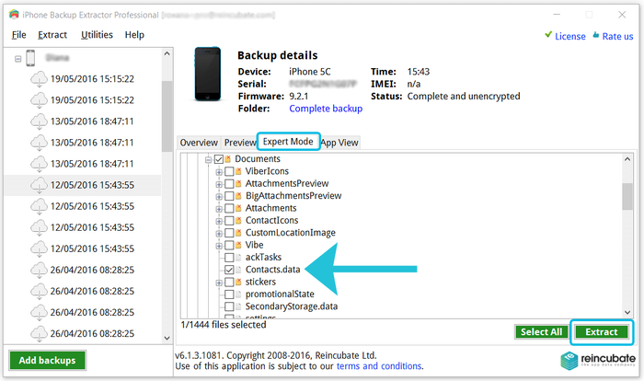Viewport: 644px width, 381px height.
Task: Check the SecondaryStorage.data checkbox
Action: 230,307
